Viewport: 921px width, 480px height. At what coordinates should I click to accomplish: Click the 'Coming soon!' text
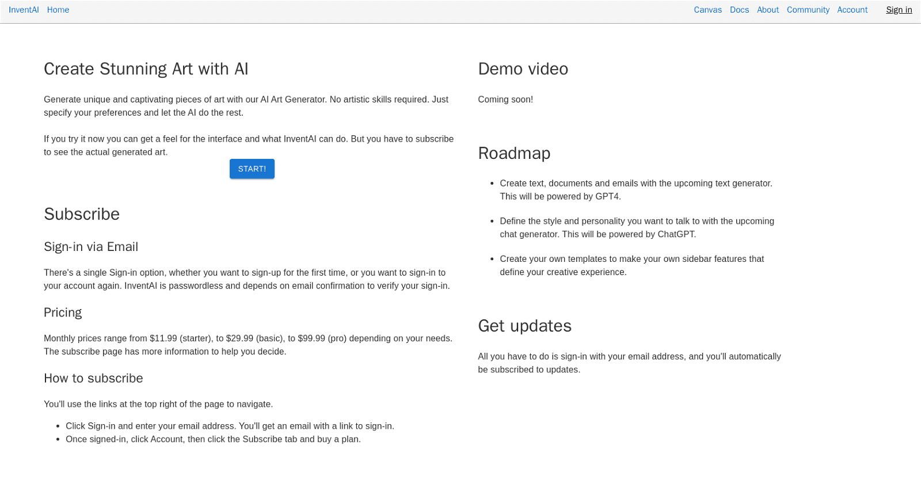(x=505, y=100)
